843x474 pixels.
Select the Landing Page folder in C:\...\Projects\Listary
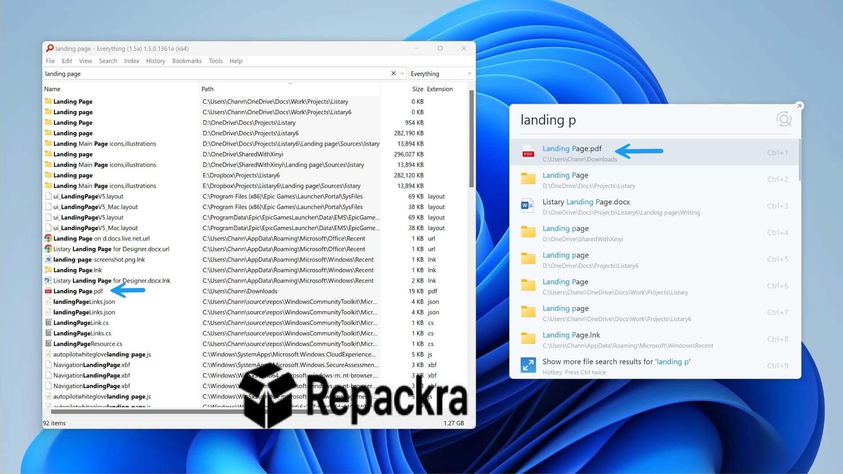pos(73,101)
